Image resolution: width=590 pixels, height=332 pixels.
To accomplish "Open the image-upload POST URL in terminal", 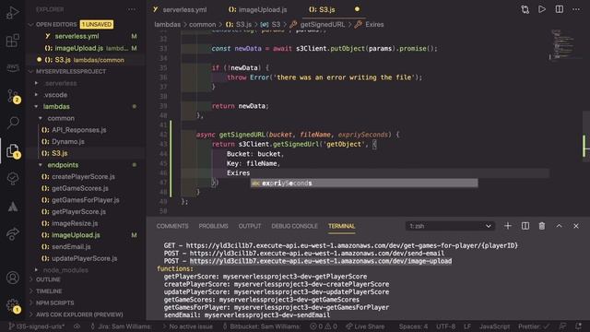I will [321, 261].
